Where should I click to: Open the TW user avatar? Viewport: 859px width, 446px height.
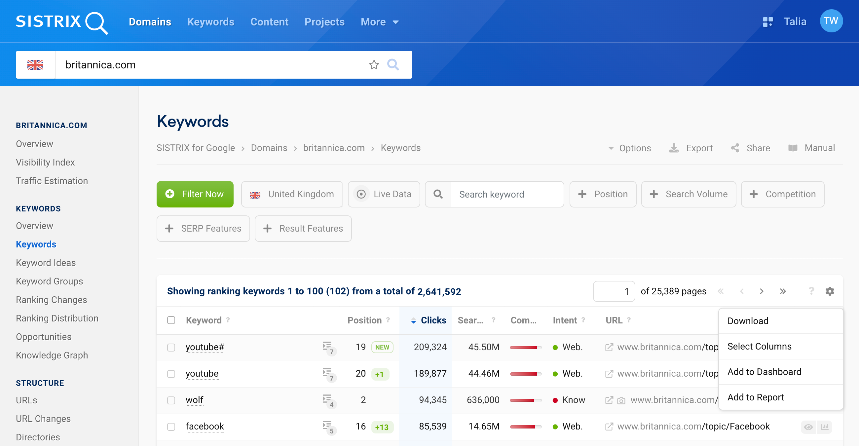coord(831,21)
